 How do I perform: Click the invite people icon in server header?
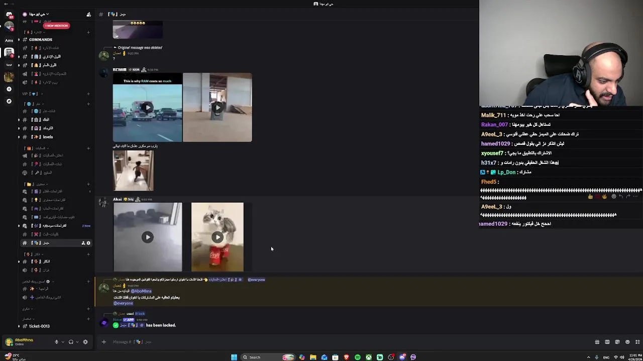point(89,15)
